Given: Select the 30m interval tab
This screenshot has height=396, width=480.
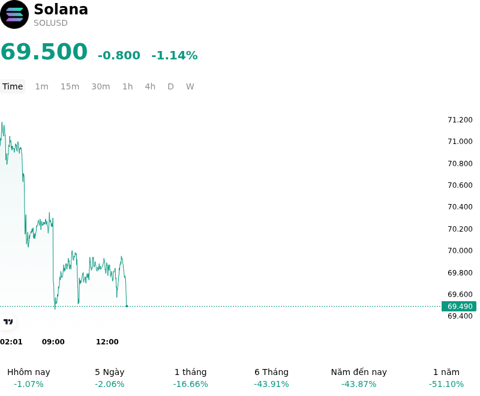Looking at the screenshot, I should [101, 86].
